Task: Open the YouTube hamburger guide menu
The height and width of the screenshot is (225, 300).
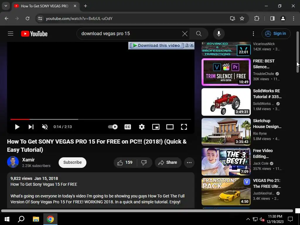Action: [11, 34]
